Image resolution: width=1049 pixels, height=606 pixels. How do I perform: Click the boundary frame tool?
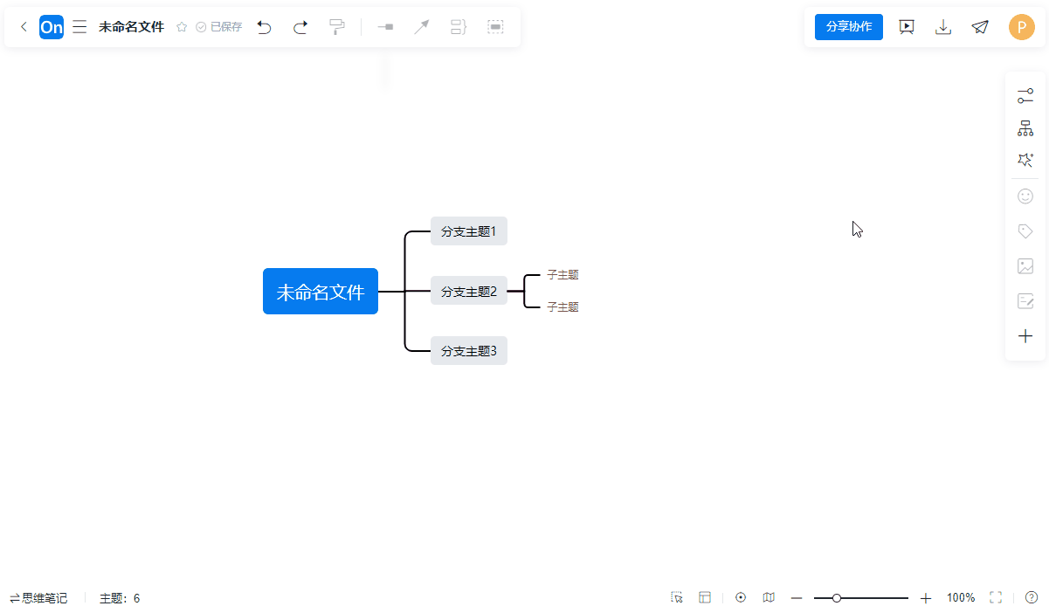click(x=495, y=27)
